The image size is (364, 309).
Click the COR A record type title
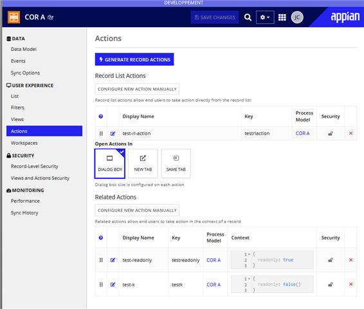coord(35,17)
